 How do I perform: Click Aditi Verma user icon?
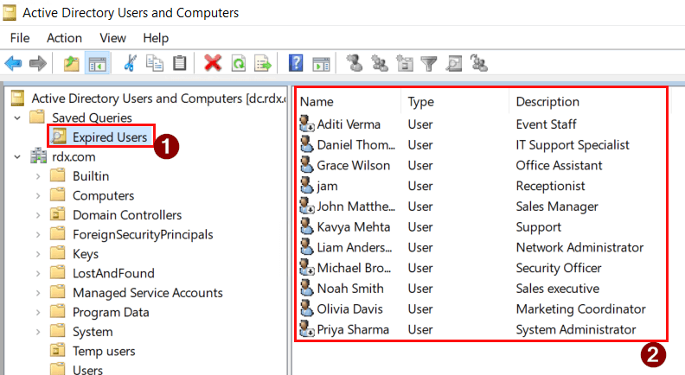click(307, 124)
